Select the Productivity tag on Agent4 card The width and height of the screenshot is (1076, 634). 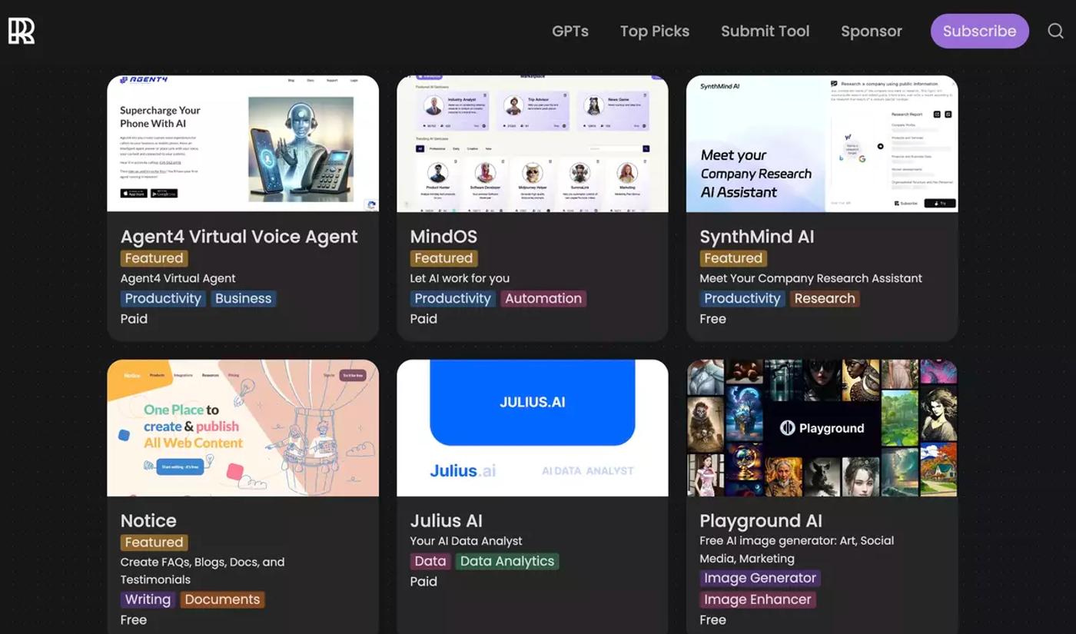coord(163,298)
